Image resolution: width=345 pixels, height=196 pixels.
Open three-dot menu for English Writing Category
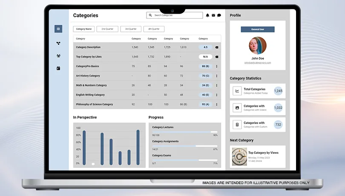[217, 95]
